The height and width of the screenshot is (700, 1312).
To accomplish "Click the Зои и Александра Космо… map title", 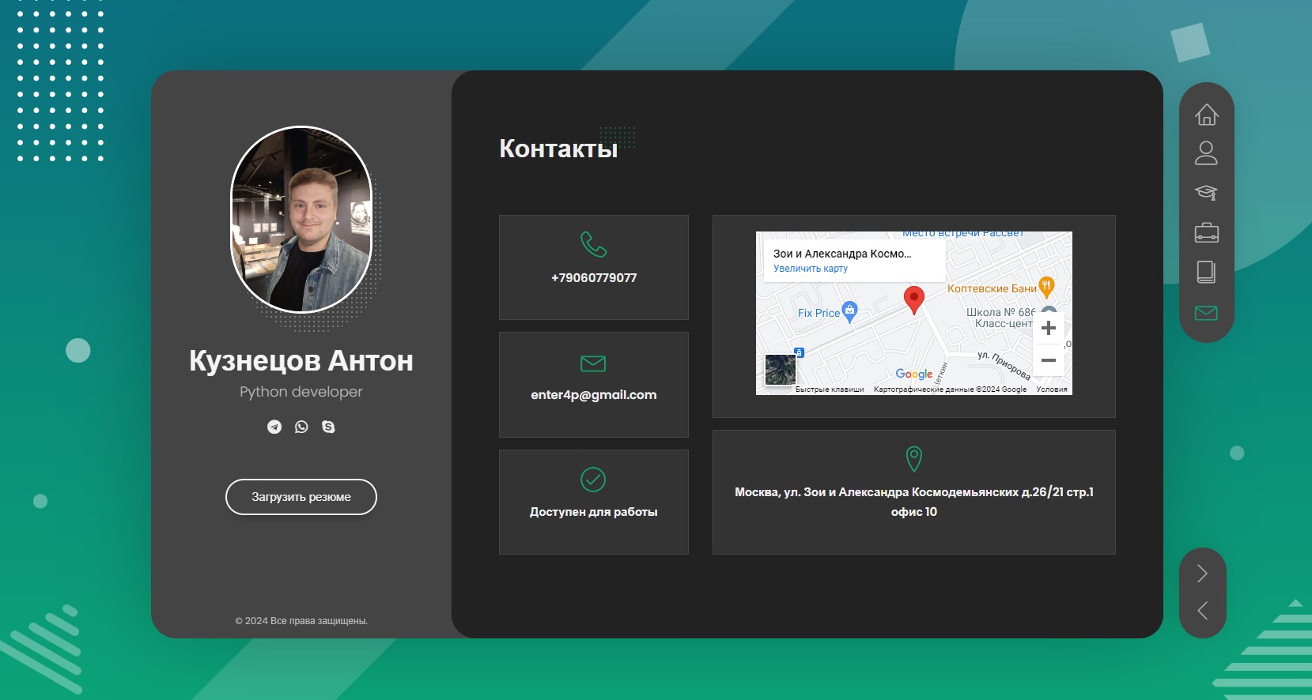I will [842, 254].
